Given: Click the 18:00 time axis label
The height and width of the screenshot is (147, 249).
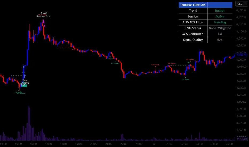Looking at the screenshot, I should (x=64, y=144).
